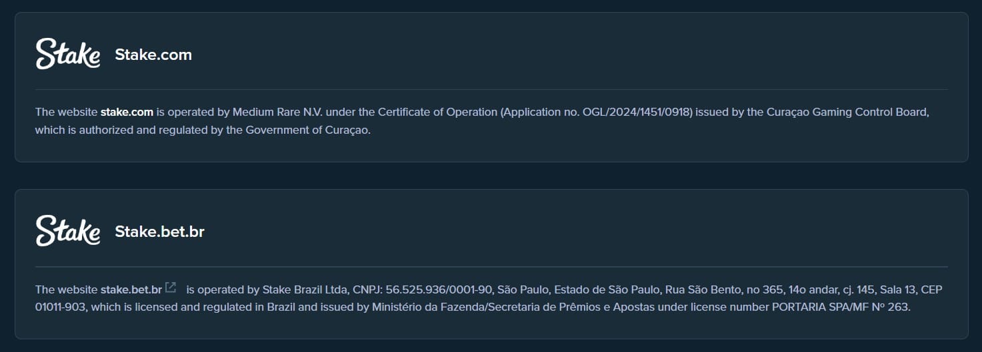
Task: Click the Stake logo in the Stake.bet.br card
Action: pos(68,231)
